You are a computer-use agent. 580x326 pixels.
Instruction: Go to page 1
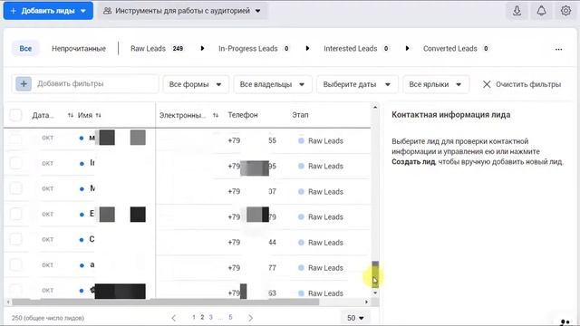click(193, 317)
